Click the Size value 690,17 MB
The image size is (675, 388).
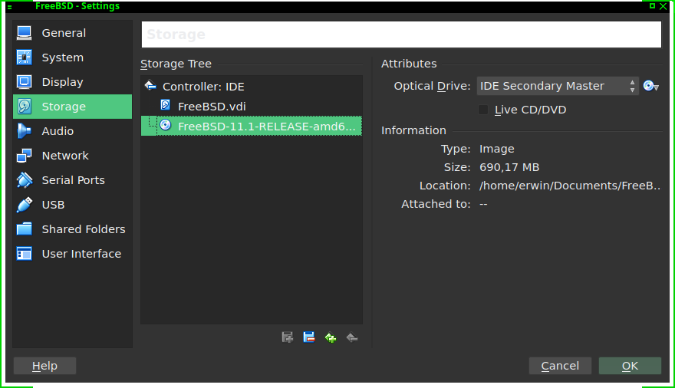pos(509,167)
